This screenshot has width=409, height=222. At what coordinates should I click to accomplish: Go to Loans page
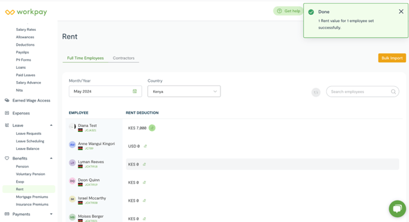(21, 67)
